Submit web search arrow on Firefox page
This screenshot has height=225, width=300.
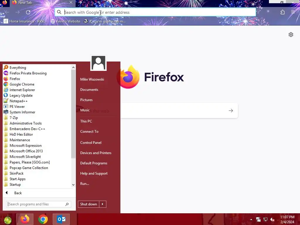[231, 110]
